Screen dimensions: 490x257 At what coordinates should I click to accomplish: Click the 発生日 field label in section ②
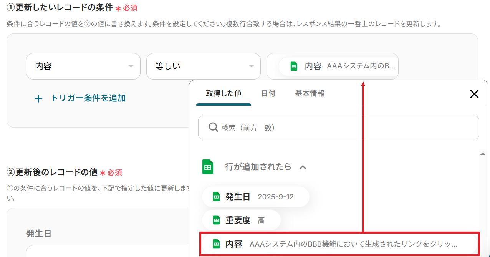[x=39, y=234]
